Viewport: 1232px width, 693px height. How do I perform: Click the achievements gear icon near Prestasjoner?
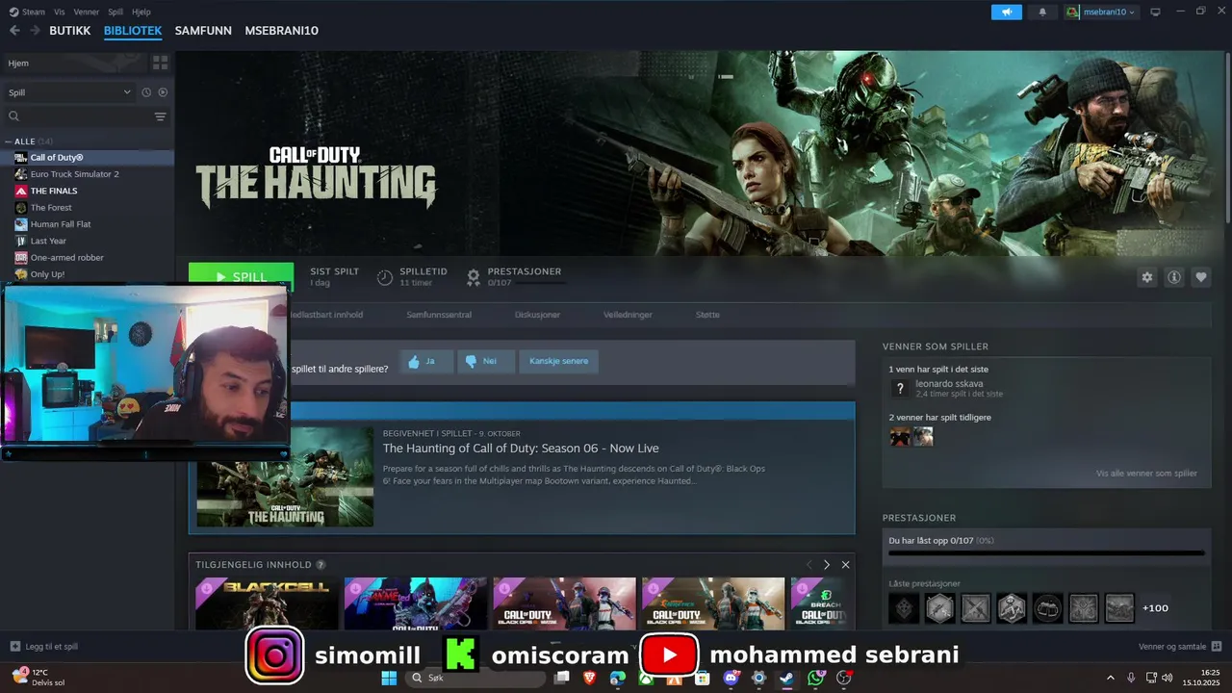(x=474, y=277)
